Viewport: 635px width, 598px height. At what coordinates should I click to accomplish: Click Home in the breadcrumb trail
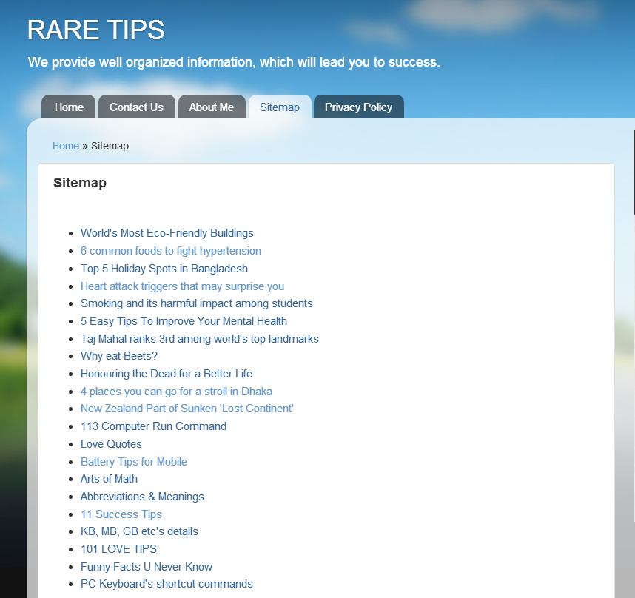click(x=65, y=146)
